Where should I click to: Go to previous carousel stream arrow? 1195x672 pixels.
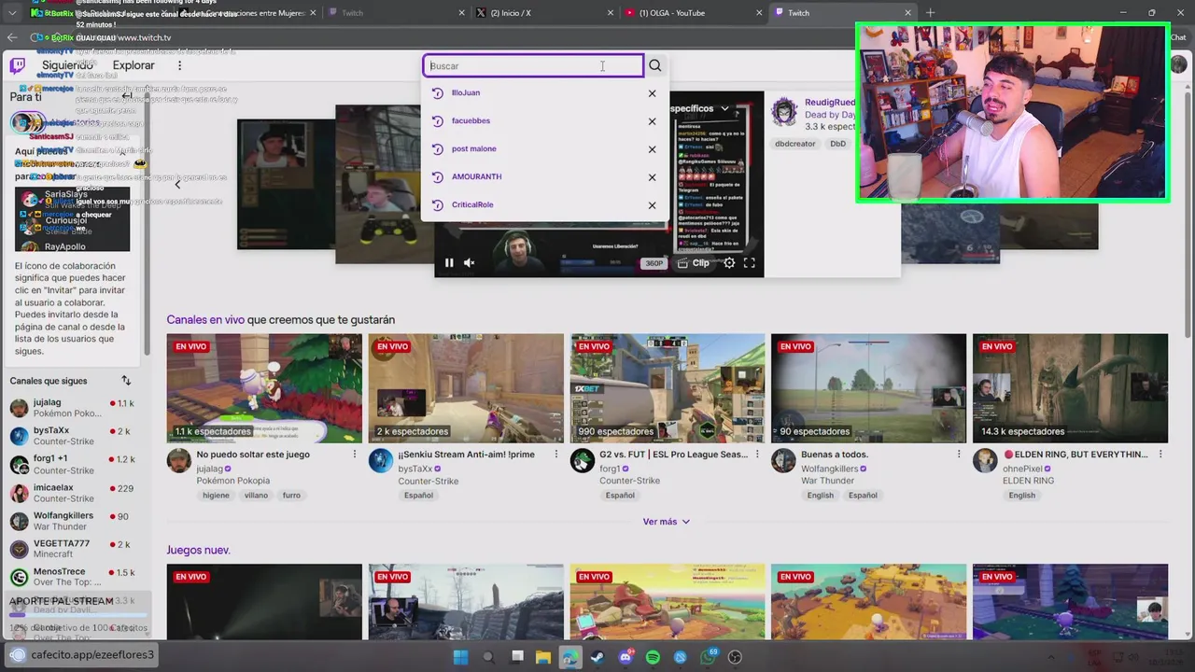point(178,184)
